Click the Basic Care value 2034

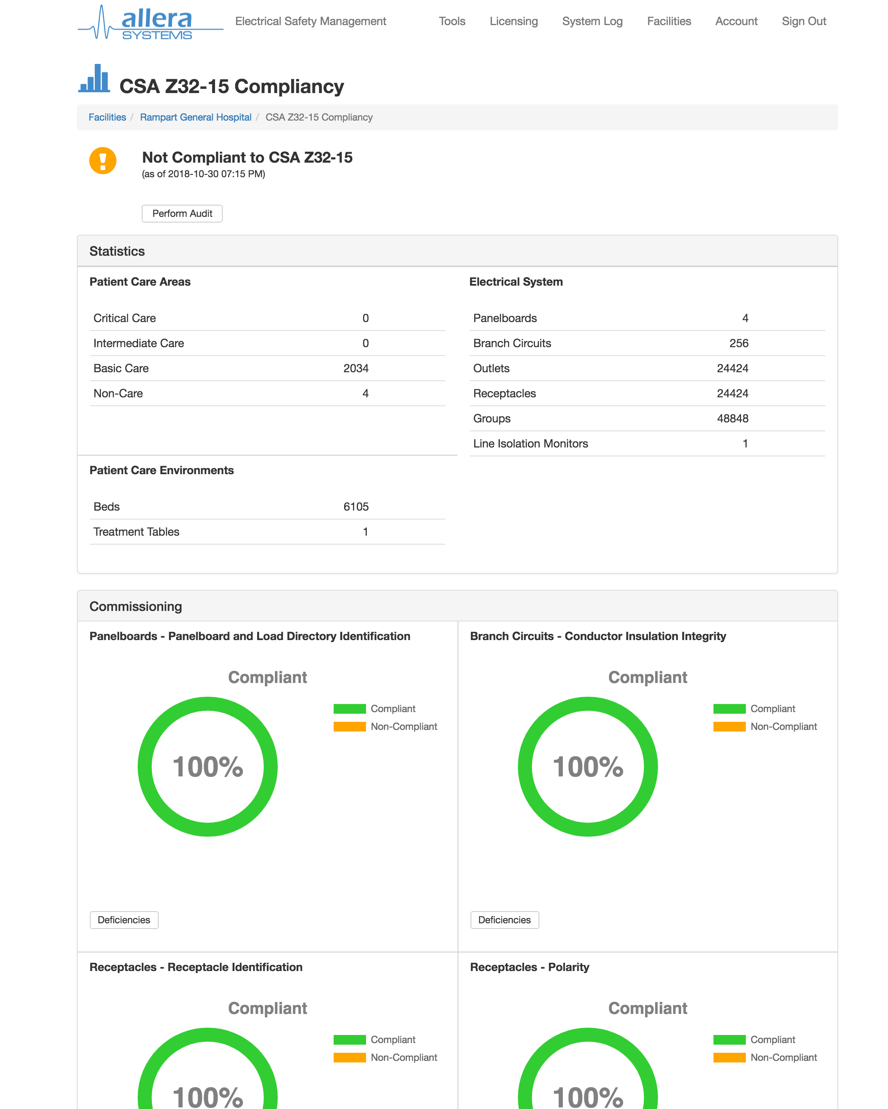(356, 368)
